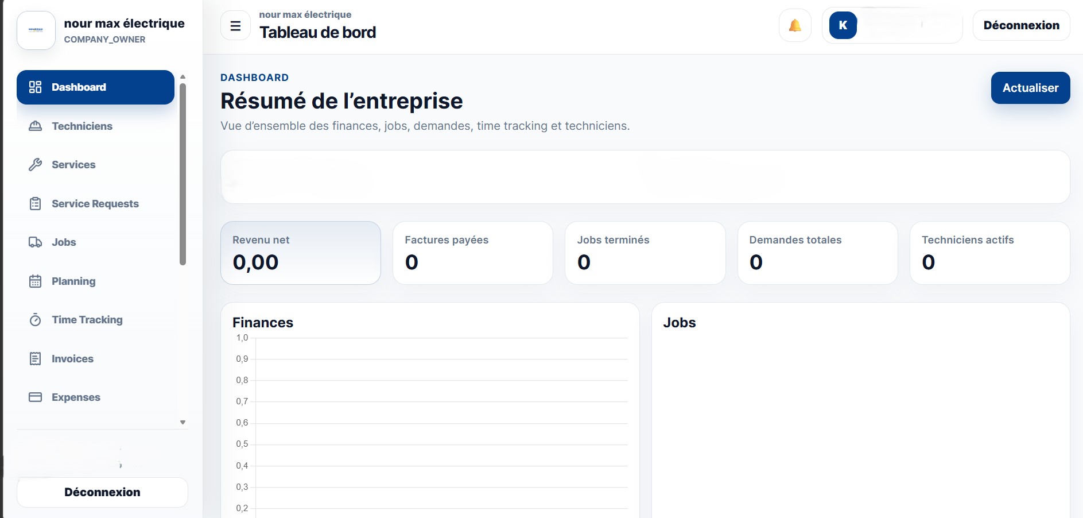The image size is (1083, 518).
Task: Click the Service Requests clipboard icon
Action: [x=35, y=203]
